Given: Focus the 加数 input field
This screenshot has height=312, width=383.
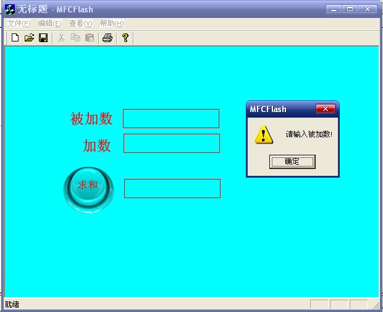Looking at the screenshot, I should tap(172, 143).
